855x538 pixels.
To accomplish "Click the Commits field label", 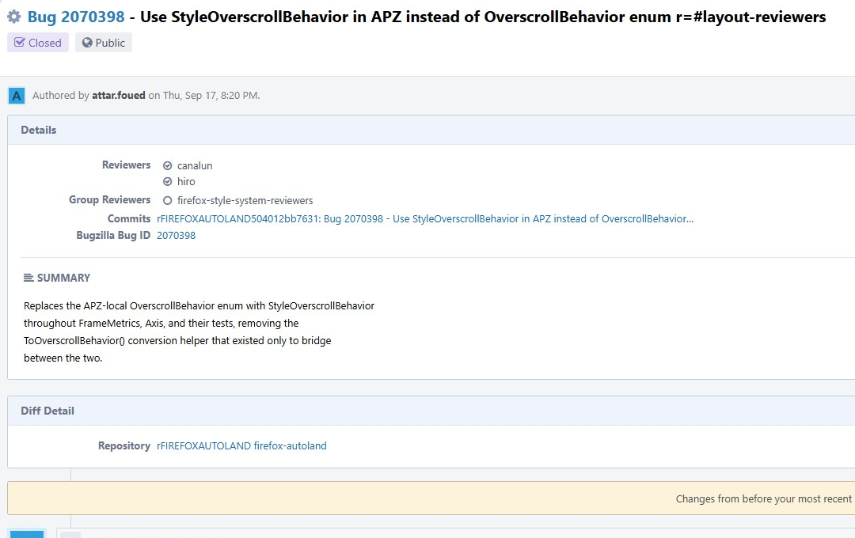I will point(129,218).
